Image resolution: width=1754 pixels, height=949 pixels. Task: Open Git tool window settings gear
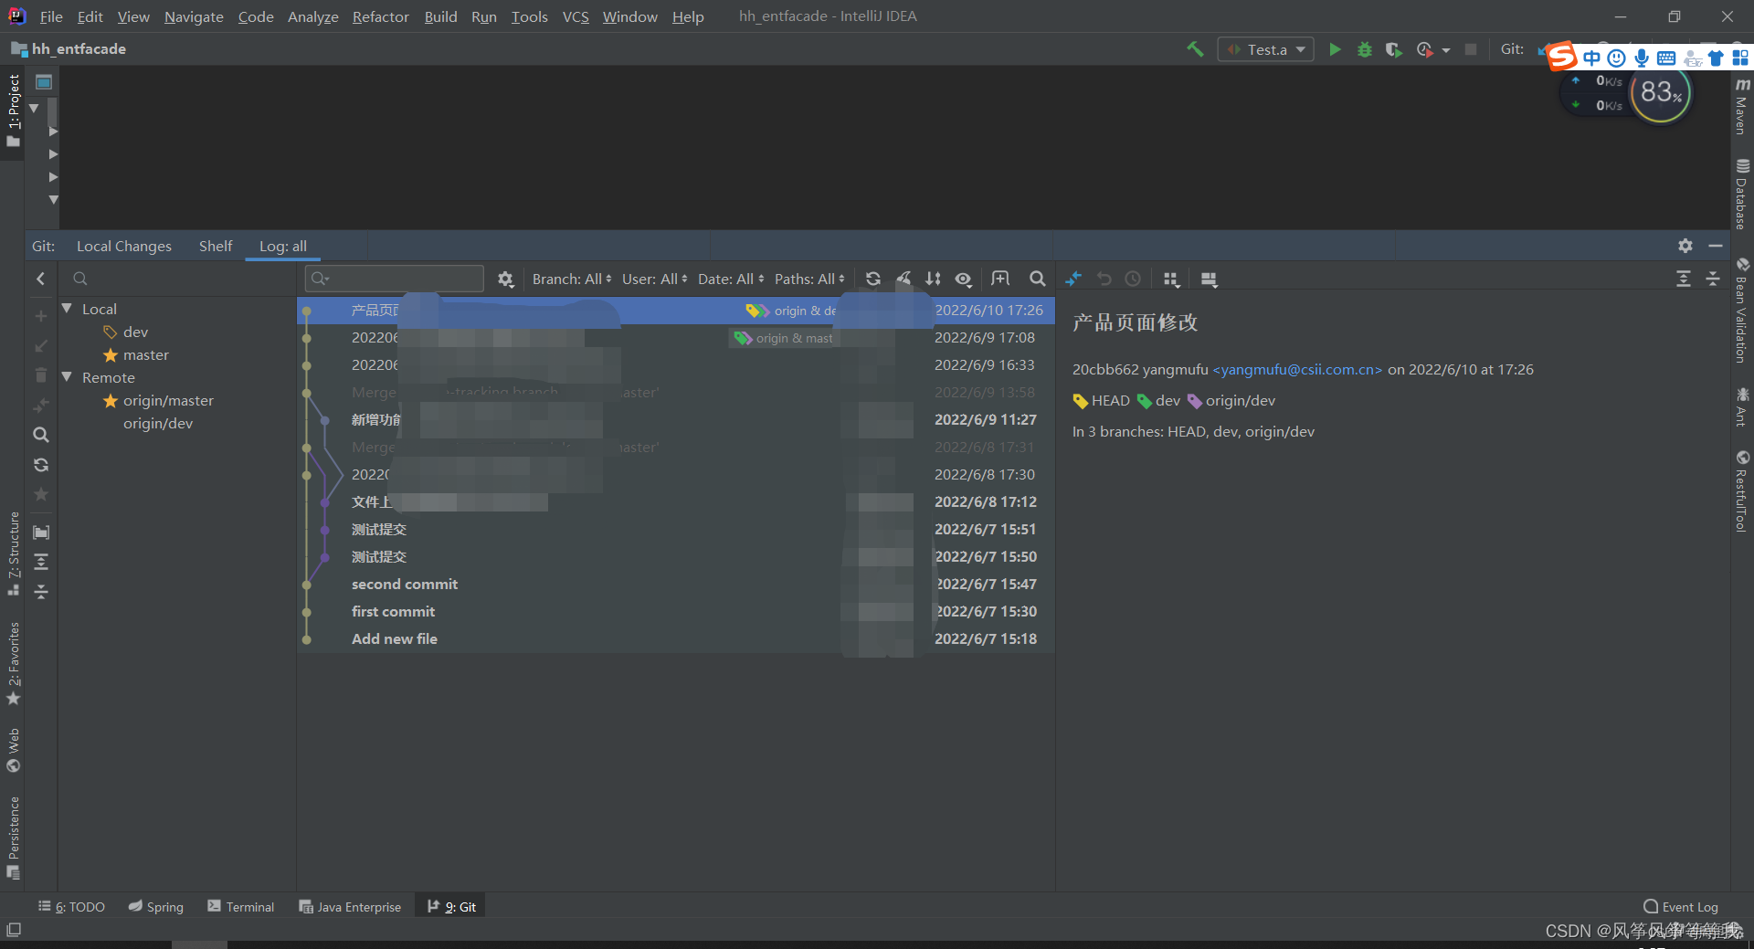pos(1685,246)
